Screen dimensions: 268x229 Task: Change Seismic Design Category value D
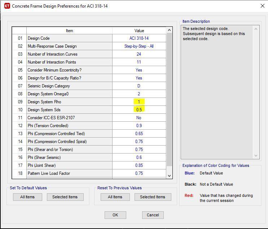139,86
